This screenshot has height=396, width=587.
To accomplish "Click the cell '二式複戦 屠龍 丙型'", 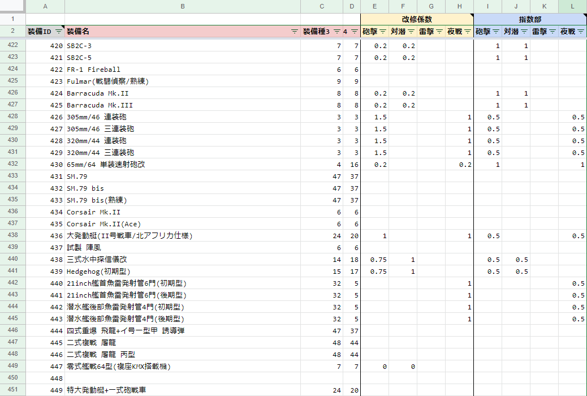I will point(183,354).
